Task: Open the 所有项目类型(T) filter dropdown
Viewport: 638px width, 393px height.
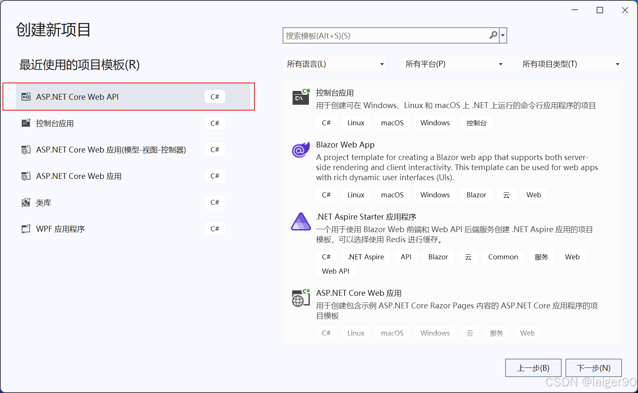Action: (x=570, y=64)
